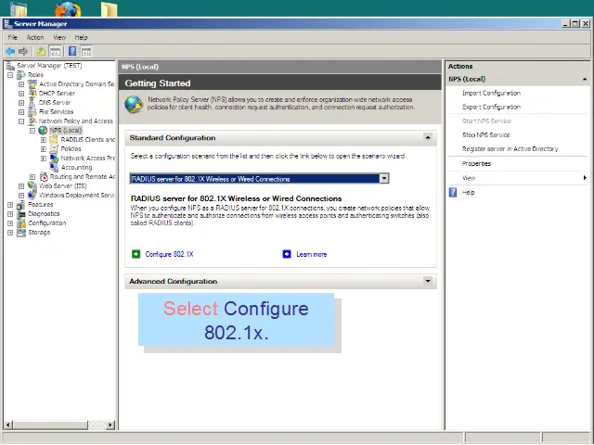
Task: Click the Diagnostics node icon
Action: click(x=21, y=214)
